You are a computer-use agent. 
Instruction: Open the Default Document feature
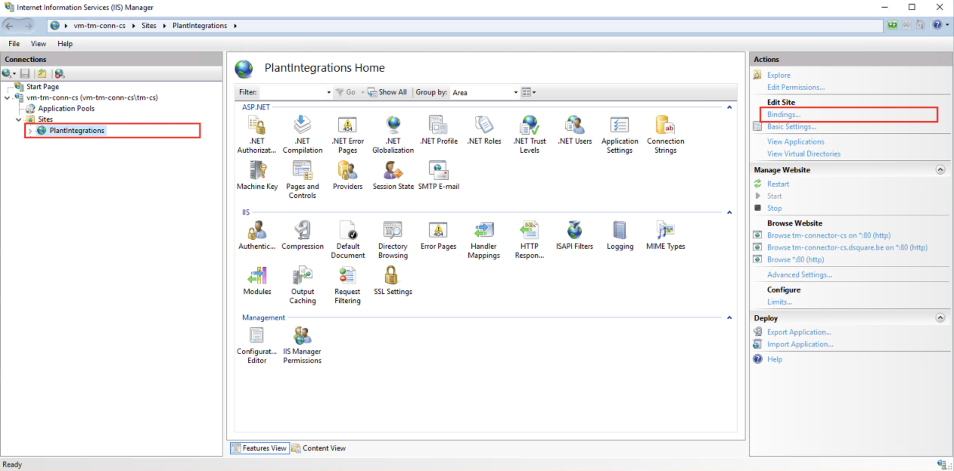347,230
